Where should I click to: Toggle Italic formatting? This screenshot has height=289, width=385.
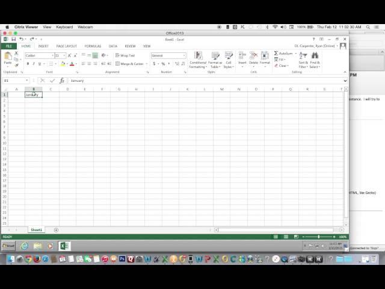coord(34,64)
